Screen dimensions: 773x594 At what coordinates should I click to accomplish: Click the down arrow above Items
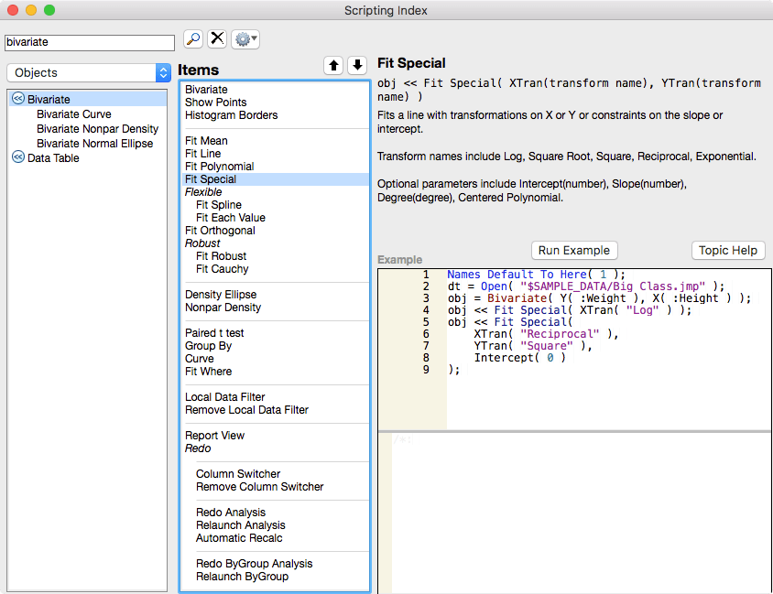pyautogui.click(x=357, y=65)
